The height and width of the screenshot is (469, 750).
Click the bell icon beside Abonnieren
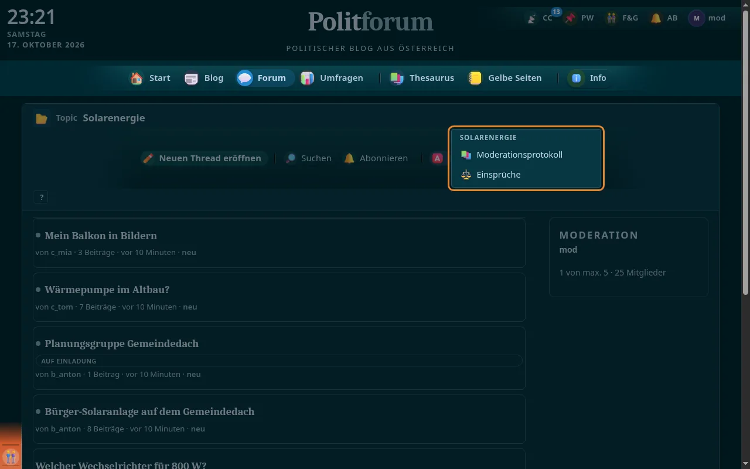click(349, 158)
